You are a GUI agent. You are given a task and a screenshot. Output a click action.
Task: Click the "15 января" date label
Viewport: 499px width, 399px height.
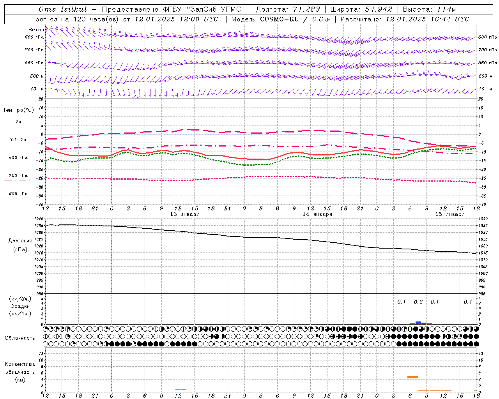(x=450, y=214)
